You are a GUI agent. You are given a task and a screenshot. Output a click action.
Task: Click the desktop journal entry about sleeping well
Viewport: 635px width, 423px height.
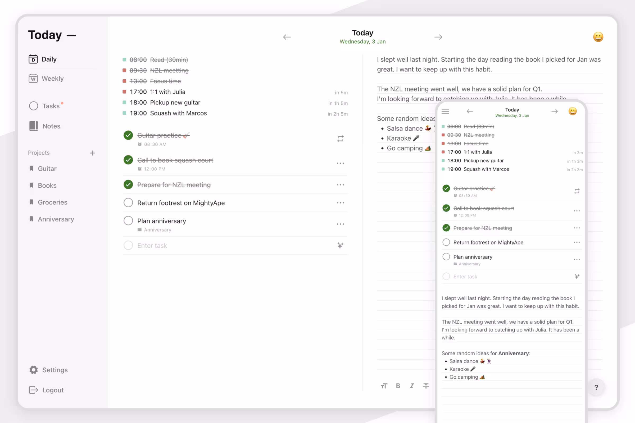(x=489, y=64)
